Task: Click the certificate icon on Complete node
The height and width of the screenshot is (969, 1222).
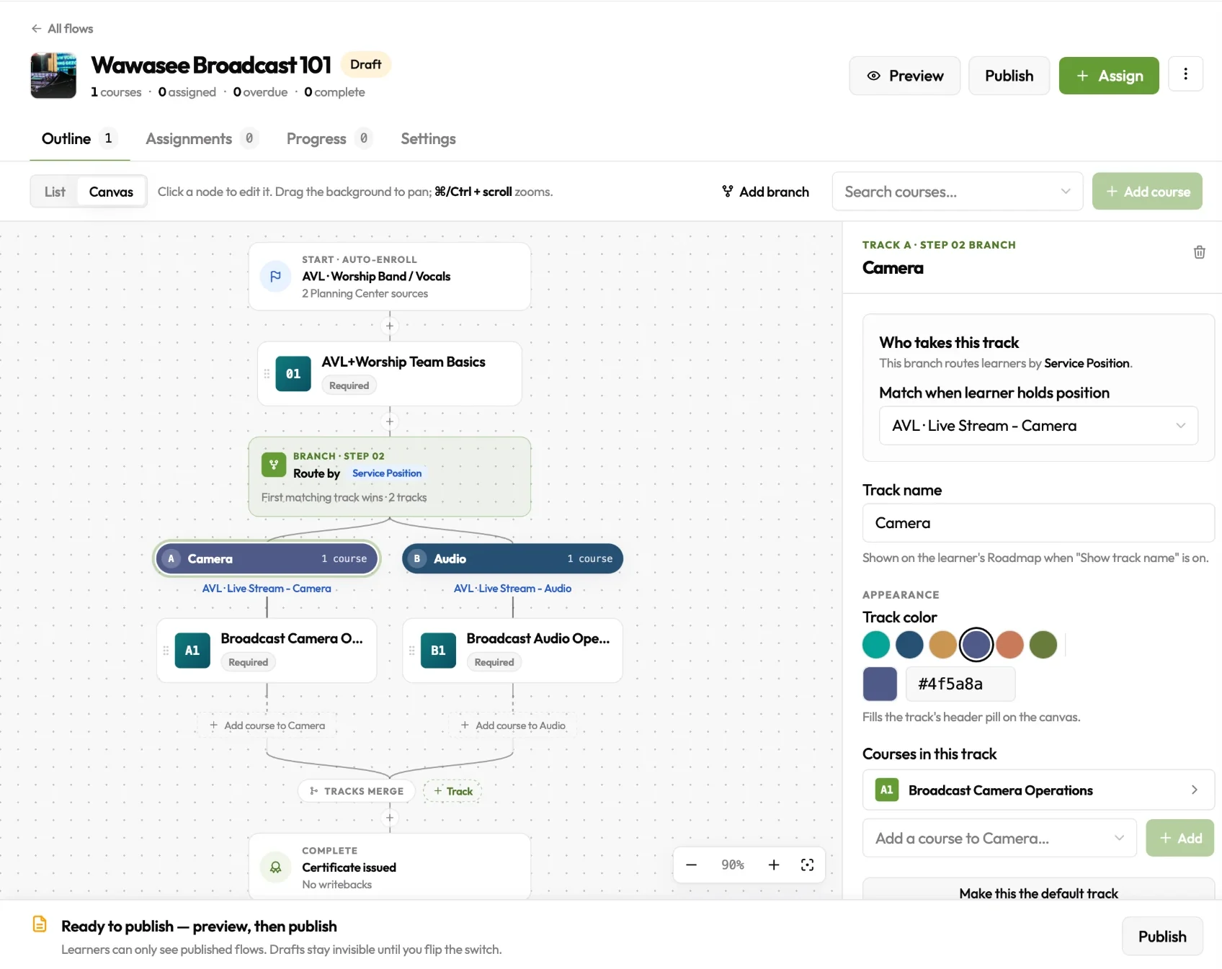Action: [275, 867]
